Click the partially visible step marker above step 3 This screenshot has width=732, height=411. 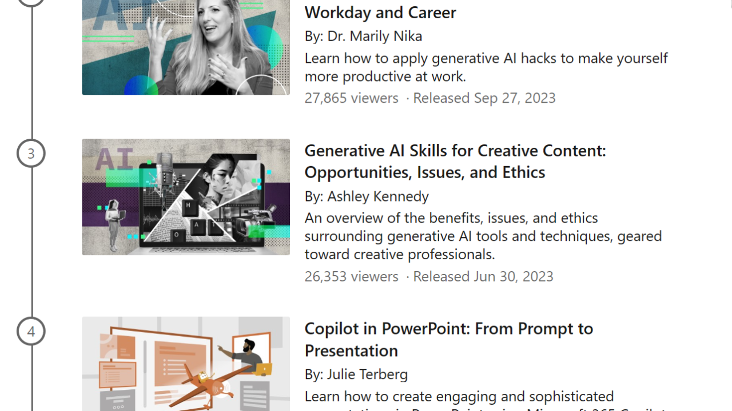coord(31,2)
